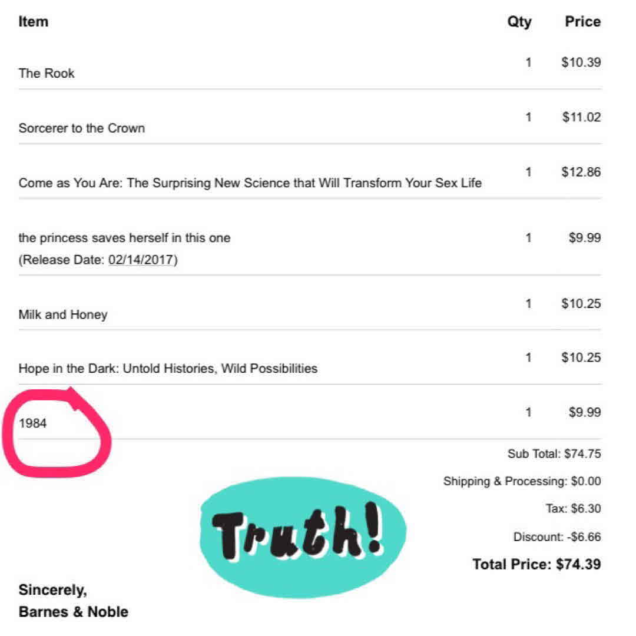
Task: Click the Qty column header
Action: pos(519,22)
